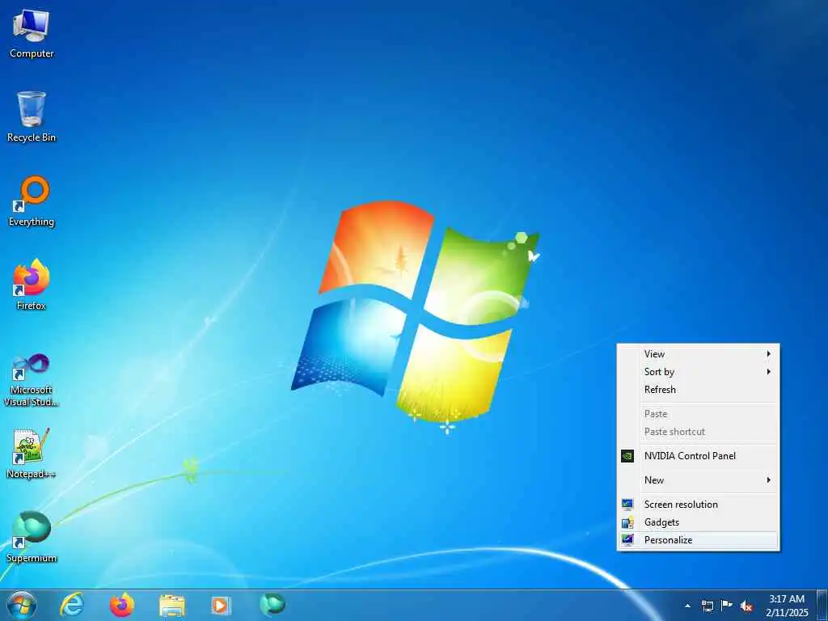The image size is (828, 621).
Task: Expand the View submenu
Action: (698, 354)
